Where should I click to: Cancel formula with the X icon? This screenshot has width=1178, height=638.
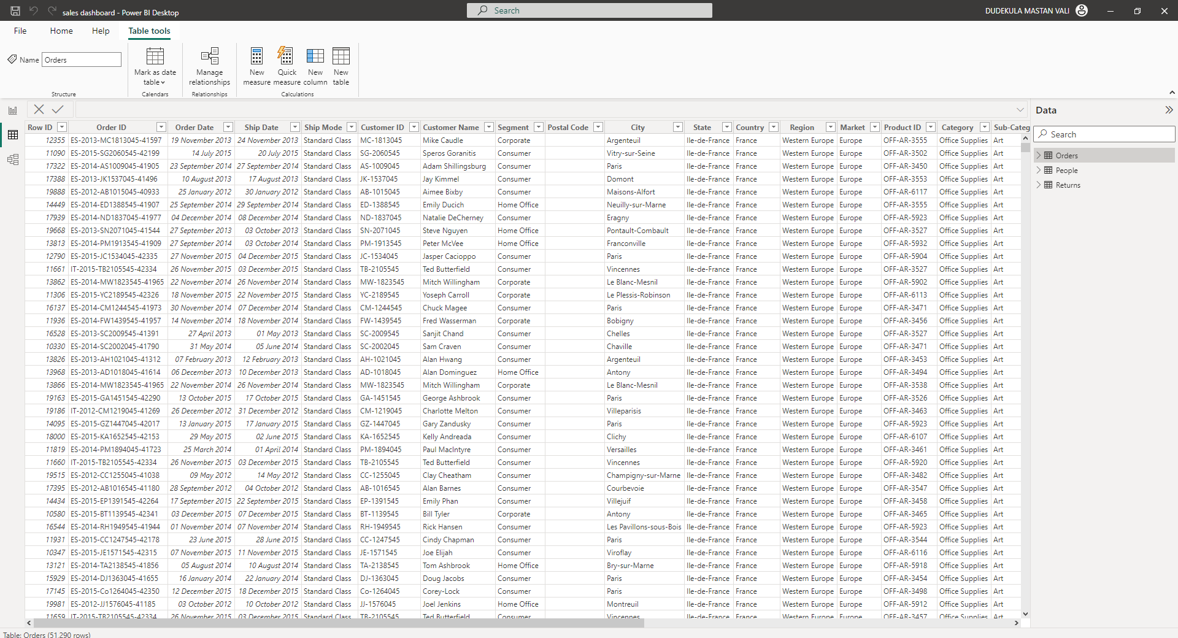39,109
